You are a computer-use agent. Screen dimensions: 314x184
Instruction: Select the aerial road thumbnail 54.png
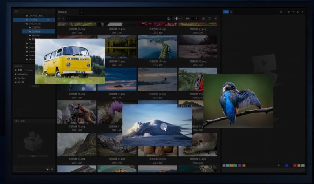(157, 47)
